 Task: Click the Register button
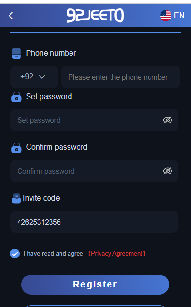pos(95,285)
